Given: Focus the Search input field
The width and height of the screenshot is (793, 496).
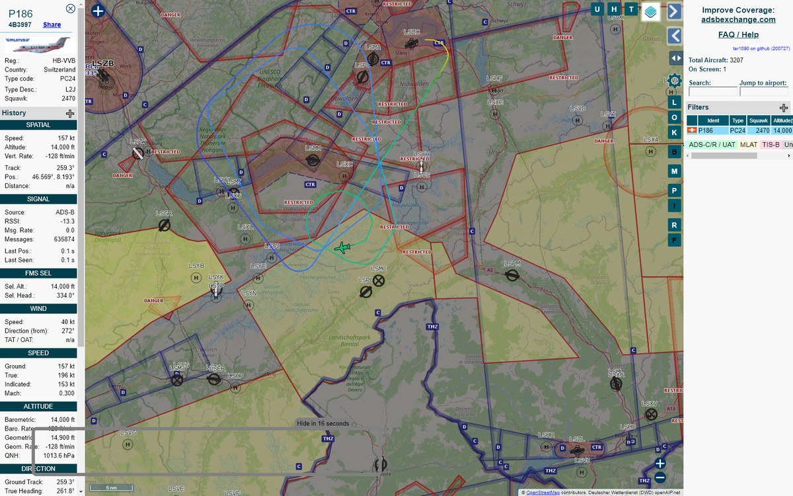Looking at the screenshot, I should click(x=713, y=92).
